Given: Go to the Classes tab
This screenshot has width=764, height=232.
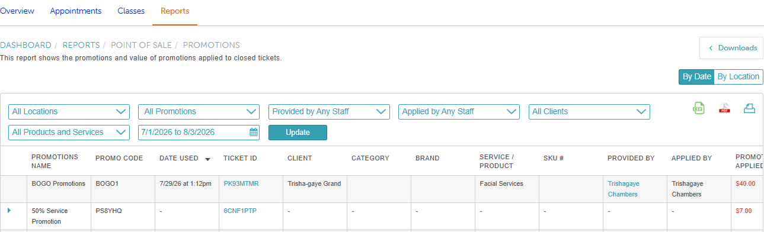Looking at the screenshot, I should coord(131,11).
